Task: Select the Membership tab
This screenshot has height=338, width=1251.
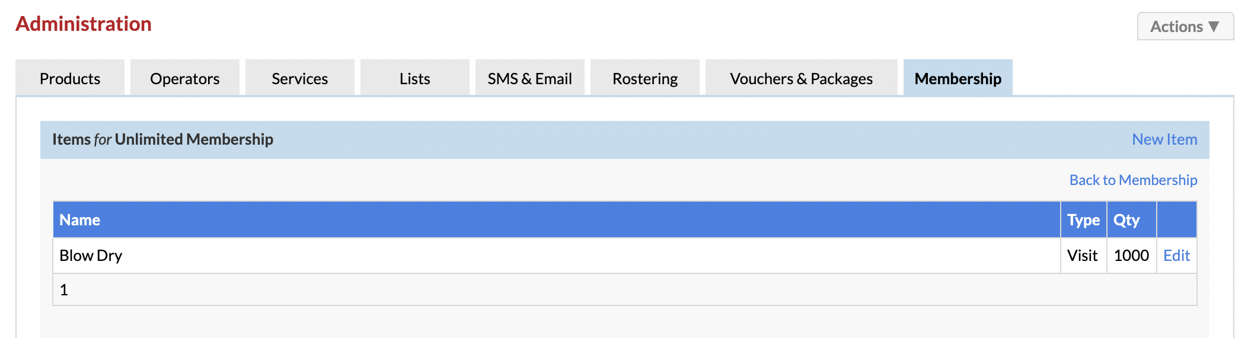Action: click(958, 78)
